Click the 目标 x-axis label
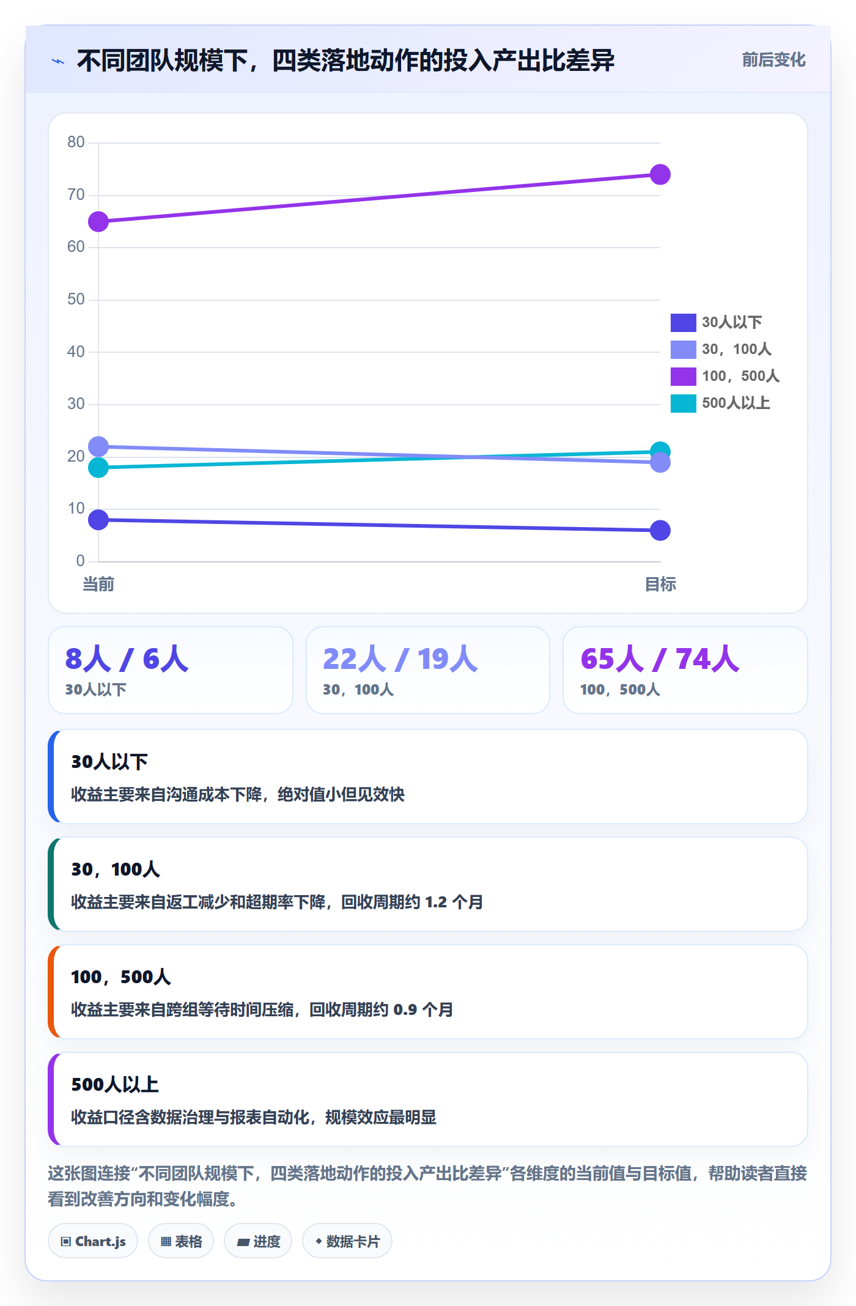 (x=660, y=585)
